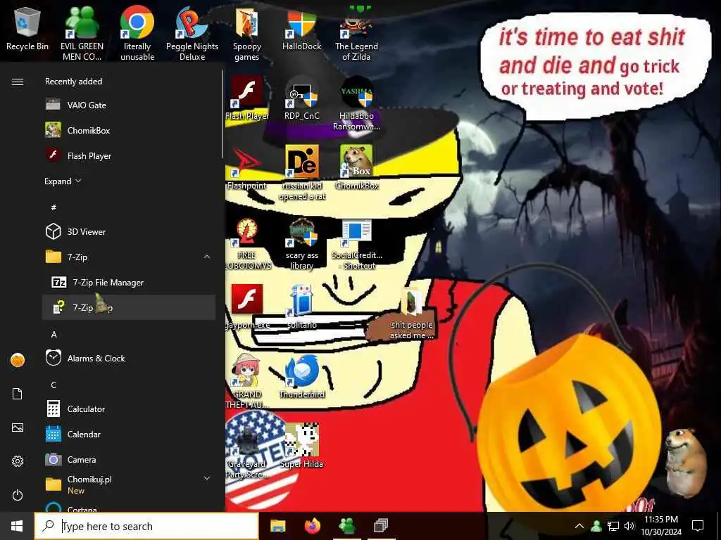
Task: Launch Peggle Nights Deluxe shortcut
Action: point(192,33)
